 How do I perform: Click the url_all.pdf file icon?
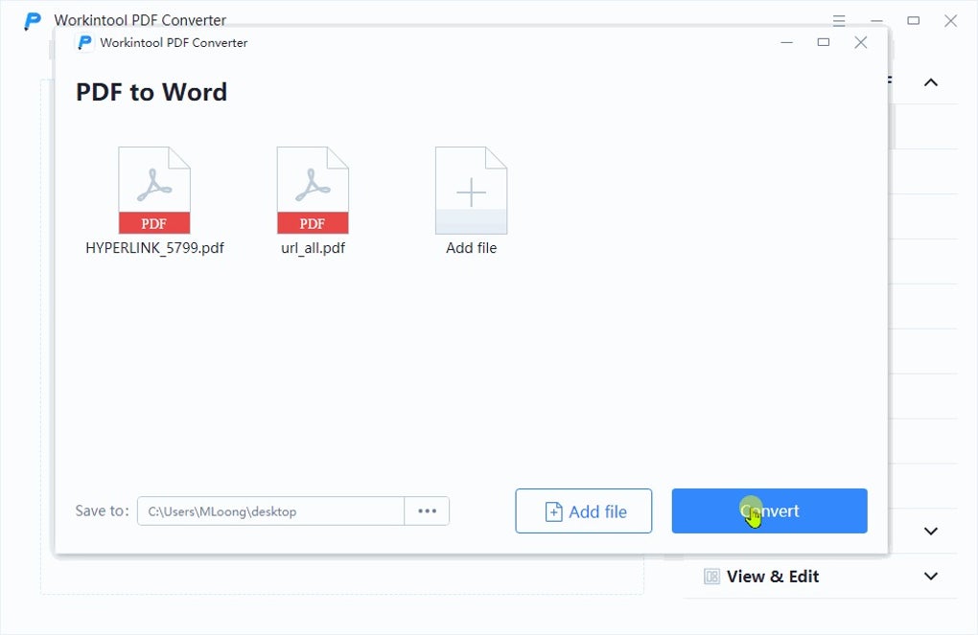click(313, 189)
